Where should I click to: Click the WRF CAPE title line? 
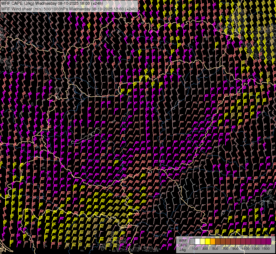[52, 3]
